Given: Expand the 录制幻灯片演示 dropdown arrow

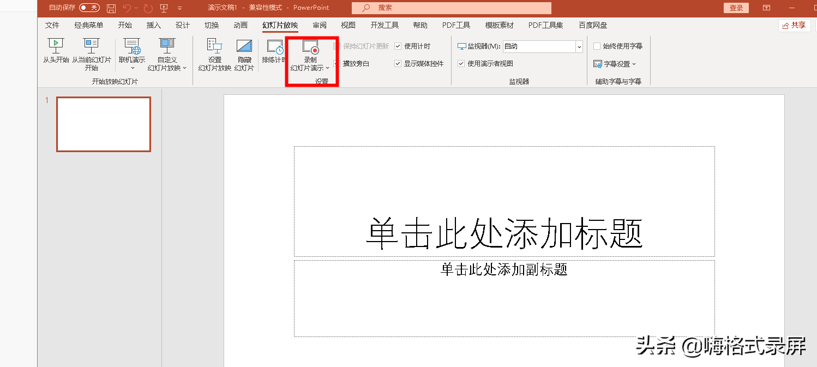Looking at the screenshot, I should 327,68.
